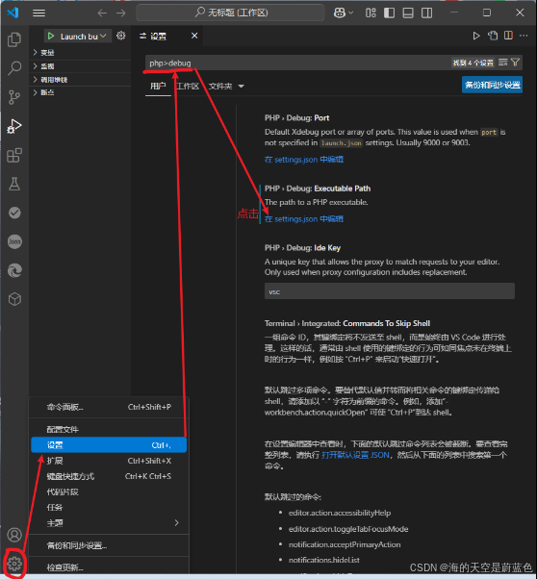Go forward with the right arrow
This screenshot has height=579, width=537.
coord(121,13)
